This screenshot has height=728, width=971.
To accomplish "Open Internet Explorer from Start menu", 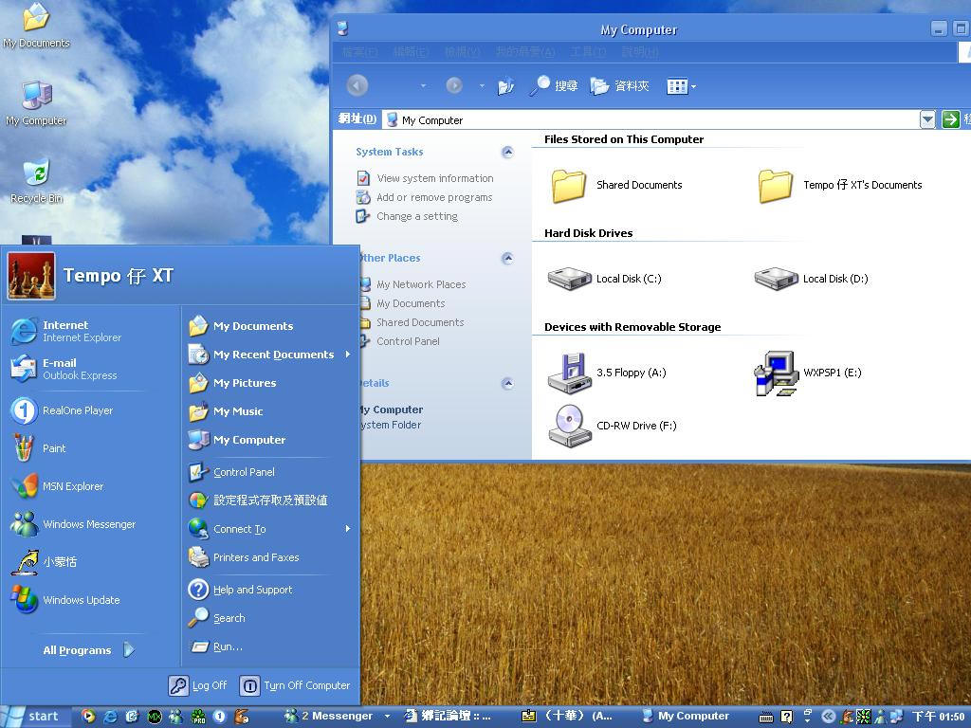I will (x=67, y=331).
